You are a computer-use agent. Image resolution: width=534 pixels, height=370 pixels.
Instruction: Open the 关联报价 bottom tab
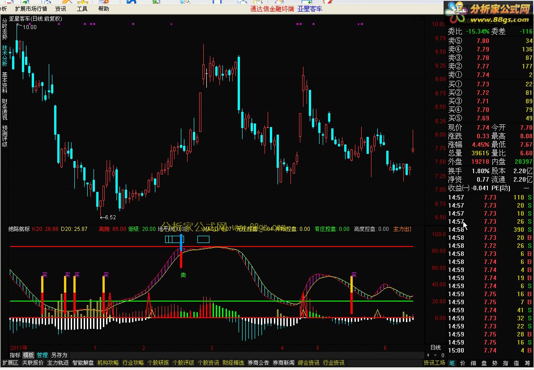33,363
